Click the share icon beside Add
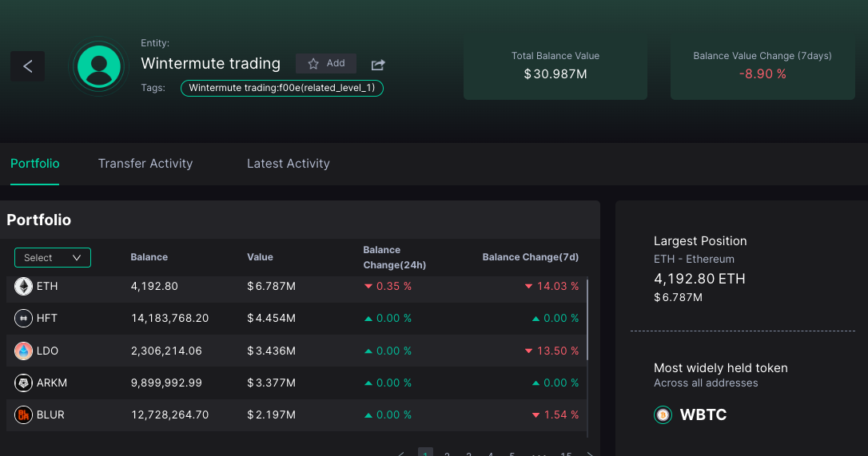Image resolution: width=868 pixels, height=456 pixels. click(378, 64)
